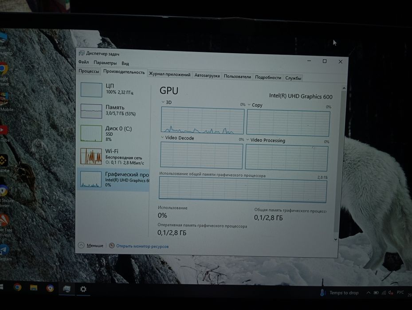Click the Меньше collapse button

91,245
